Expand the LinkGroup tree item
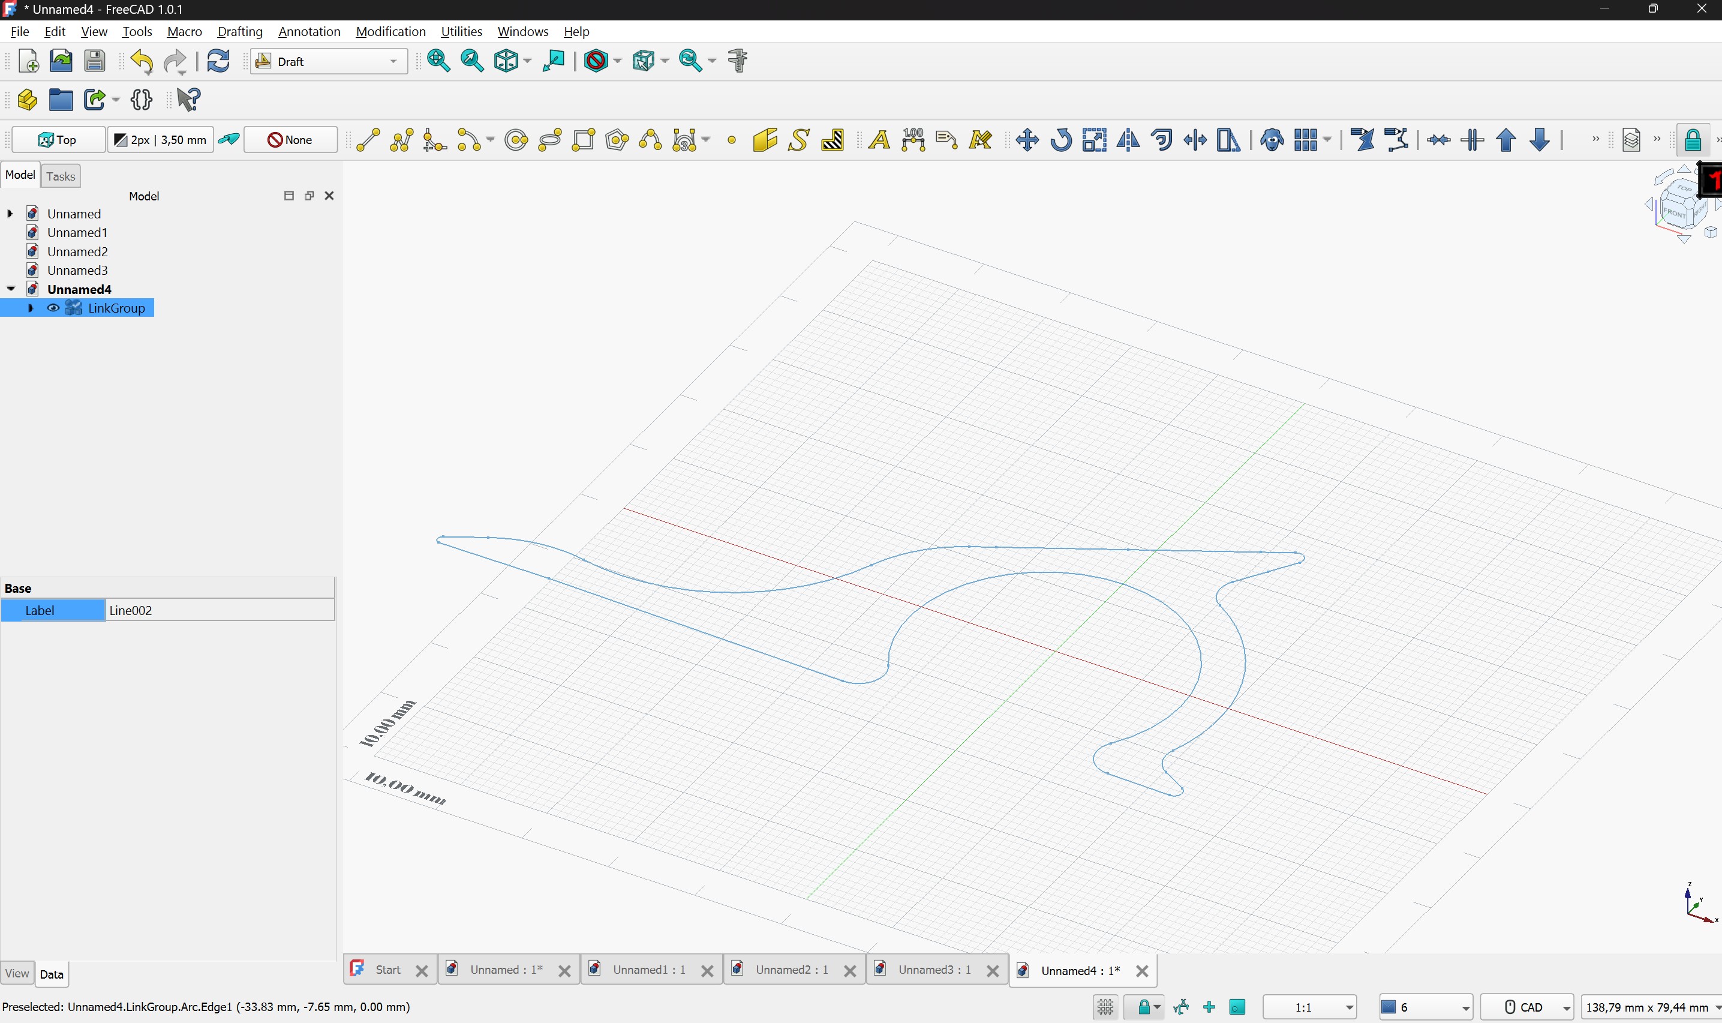This screenshot has height=1023, width=1722. point(31,308)
